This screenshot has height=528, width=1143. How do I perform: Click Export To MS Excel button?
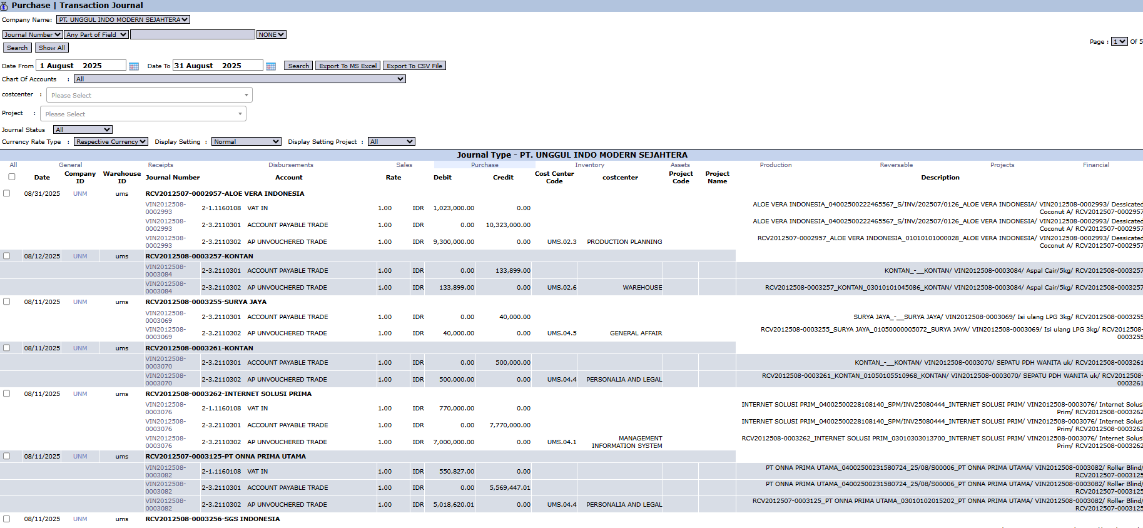(348, 66)
